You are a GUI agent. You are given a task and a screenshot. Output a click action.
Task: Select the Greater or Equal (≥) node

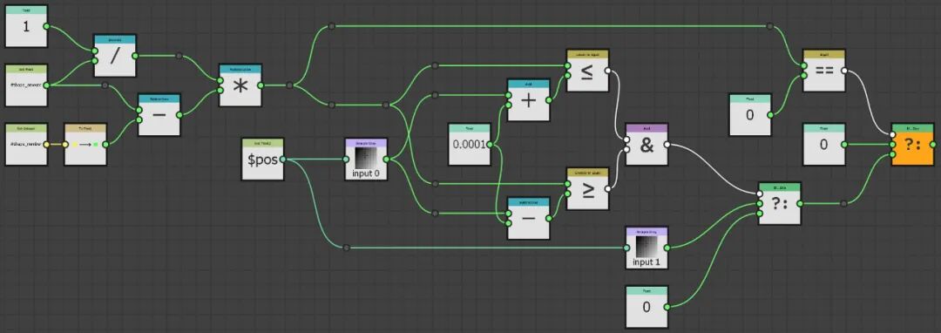coord(587,188)
